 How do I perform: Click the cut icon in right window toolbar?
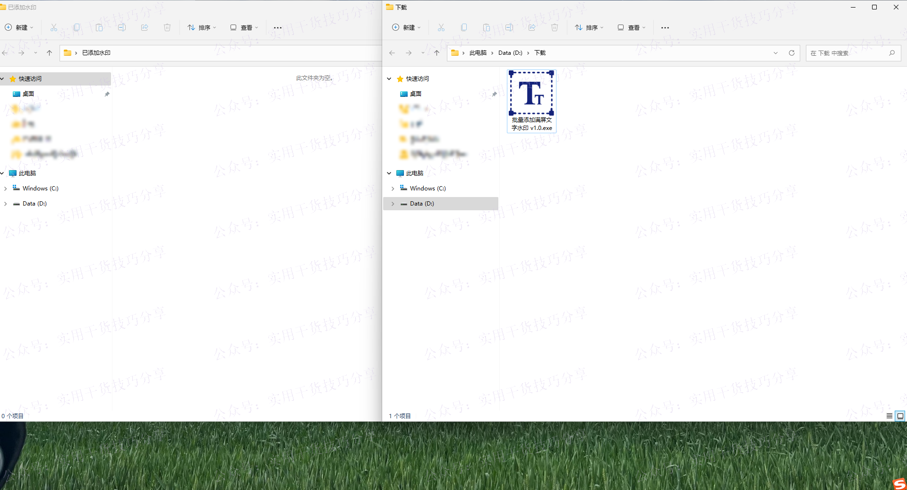pyautogui.click(x=441, y=27)
